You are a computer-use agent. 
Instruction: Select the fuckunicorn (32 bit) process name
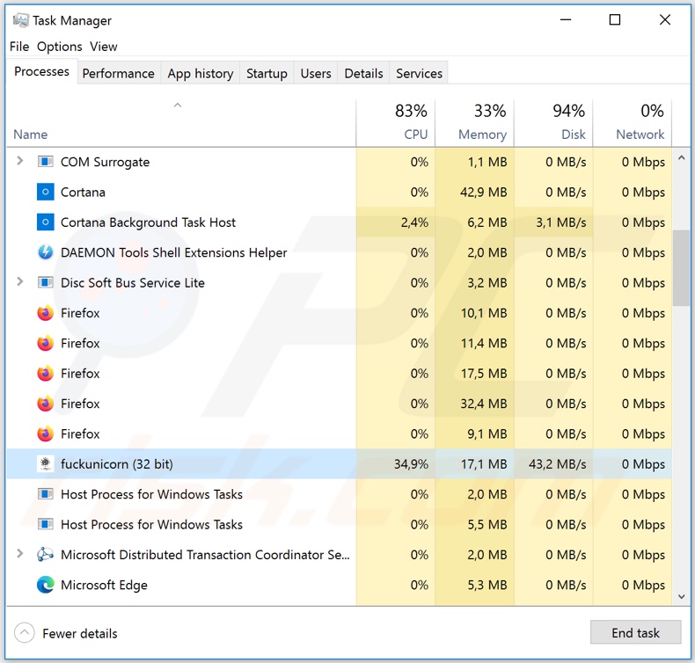click(117, 463)
